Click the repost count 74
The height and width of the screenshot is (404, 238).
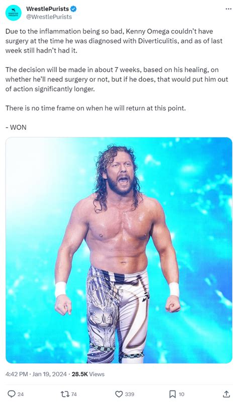(74, 394)
